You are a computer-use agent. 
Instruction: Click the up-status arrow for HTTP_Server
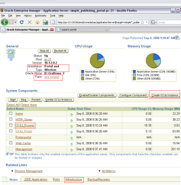(71, 120)
